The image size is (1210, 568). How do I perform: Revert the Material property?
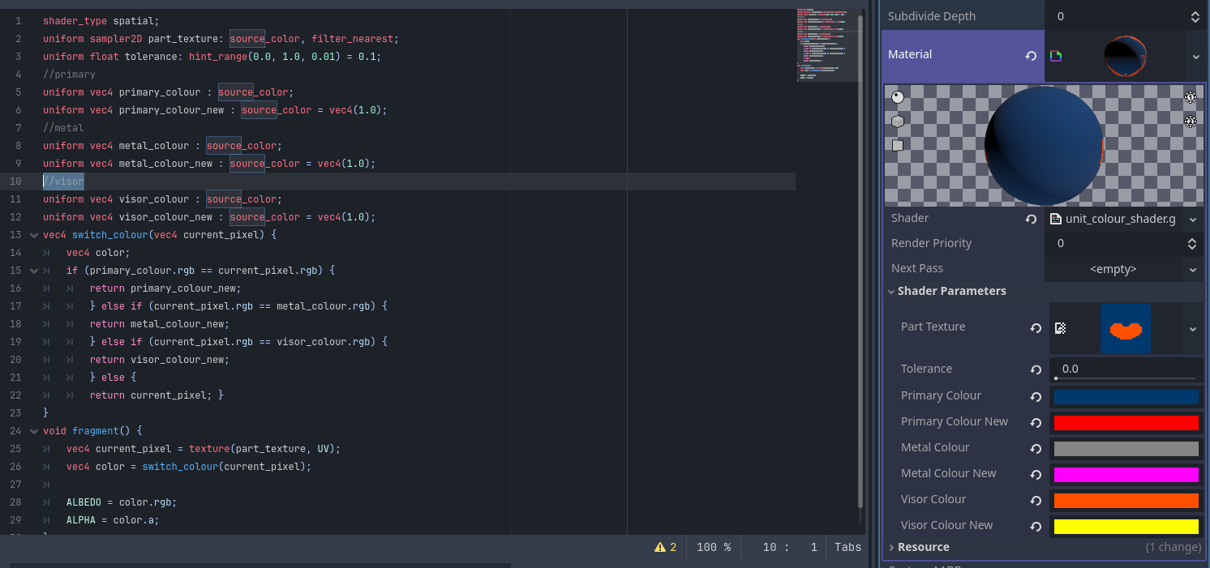coord(1031,56)
